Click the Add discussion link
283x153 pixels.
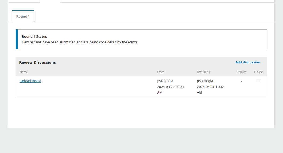[x=248, y=62]
